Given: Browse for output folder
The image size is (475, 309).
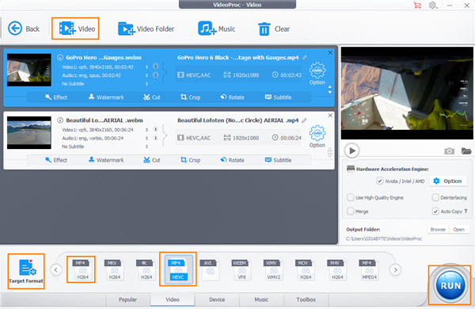Looking at the screenshot, I should coord(438,229).
